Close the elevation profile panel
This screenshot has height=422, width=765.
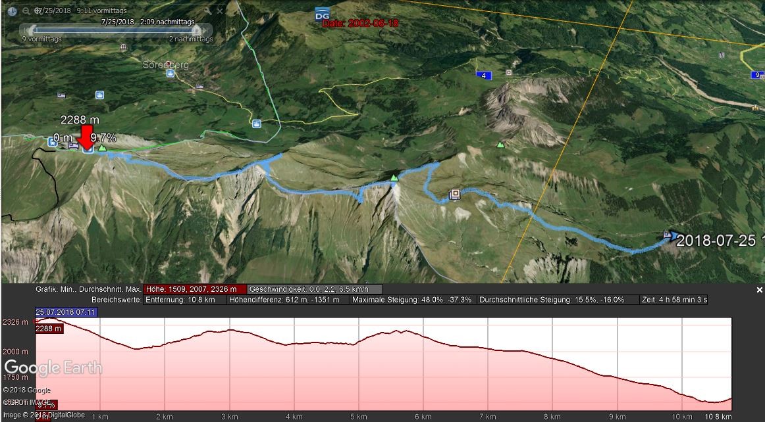pos(759,290)
